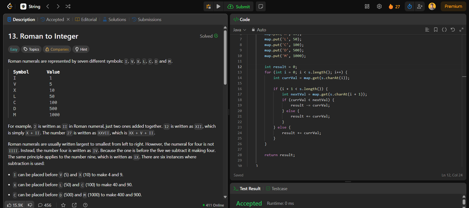The height and width of the screenshot is (208, 469).
Task: Close the Accepted tab
Action: [68, 20]
